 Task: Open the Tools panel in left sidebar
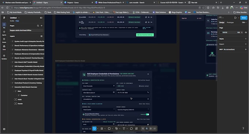[4, 47]
